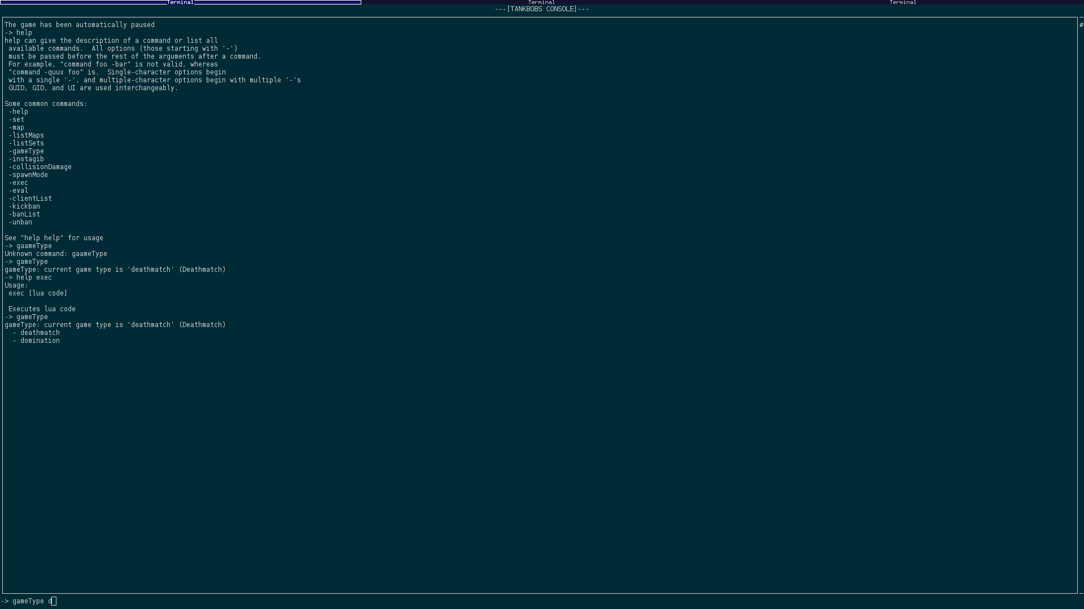Click the '- deathmatch' game type option
Viewport: 1084px width, 609px height.
tap(36, 333)
